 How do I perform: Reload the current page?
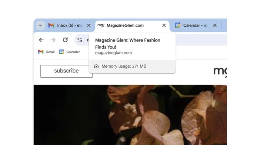coord(65,40)
